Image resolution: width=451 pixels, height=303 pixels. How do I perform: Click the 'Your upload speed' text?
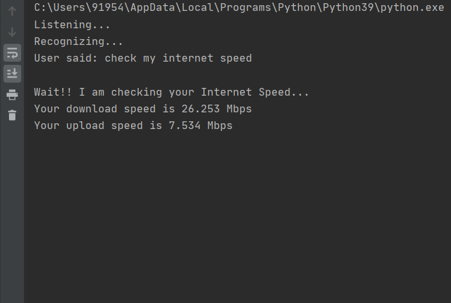(x=89, y=126)
